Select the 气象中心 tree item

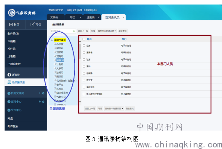[x=61, y=97]
